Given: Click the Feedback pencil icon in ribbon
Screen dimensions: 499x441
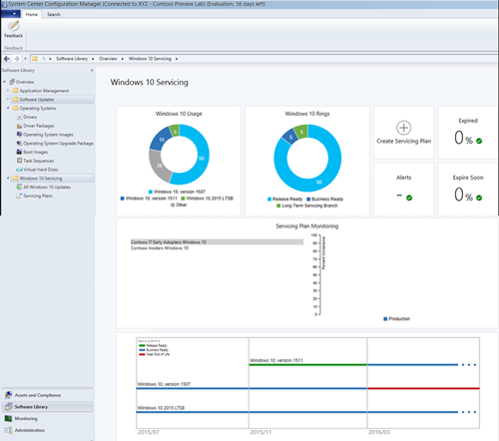Looking at the screenshot, I should (14, 26).
